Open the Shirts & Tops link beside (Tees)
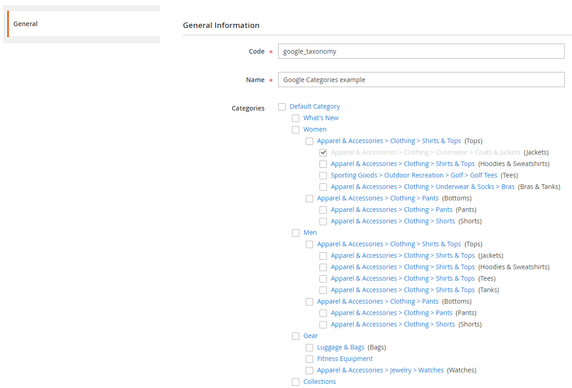 click(403, 278)
